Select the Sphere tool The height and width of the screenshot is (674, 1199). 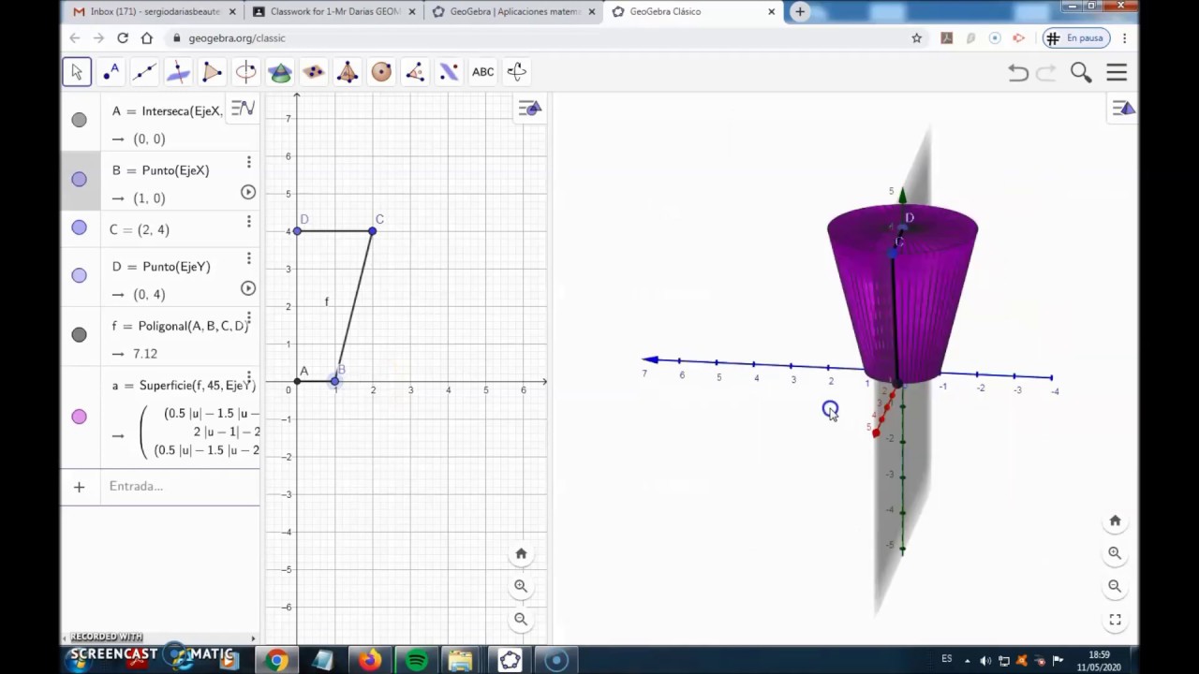[380, 72]
